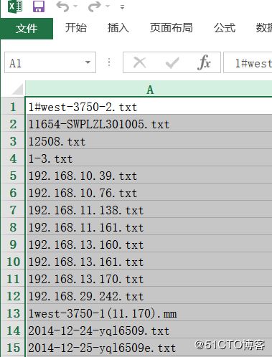
Task: Click cell 192.168.11.138.txt
Action: point(149,210)
